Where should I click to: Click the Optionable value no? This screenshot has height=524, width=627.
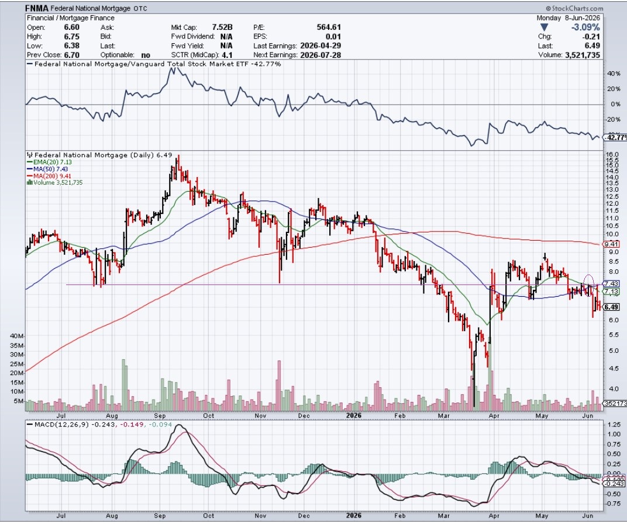tap(146, 55)
